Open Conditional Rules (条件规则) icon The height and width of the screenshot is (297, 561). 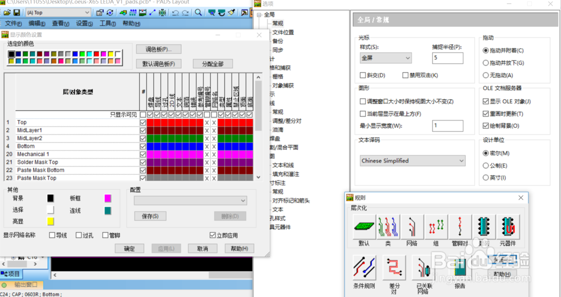click(x=364, y=267)
